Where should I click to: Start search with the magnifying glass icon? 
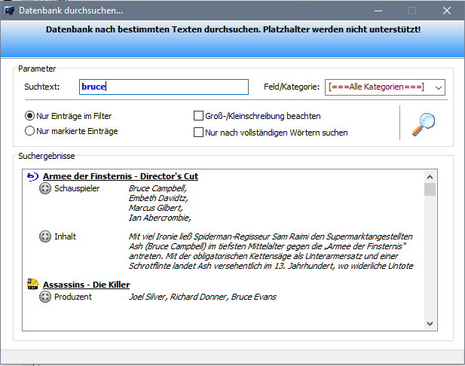(x=424, y=124)
